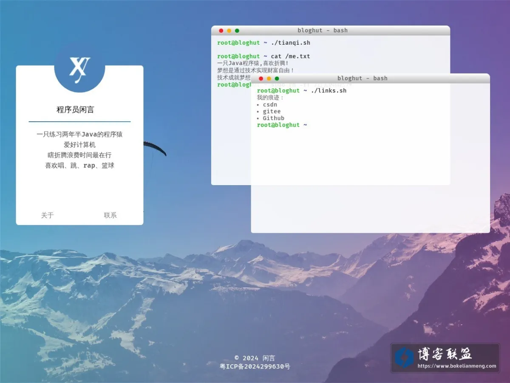Close the back tianqi.sh terminal with red dot
510x383 pixels.
(221, 31)
